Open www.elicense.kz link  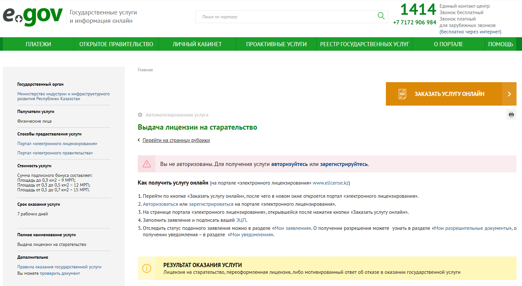(x=331, y=183)
